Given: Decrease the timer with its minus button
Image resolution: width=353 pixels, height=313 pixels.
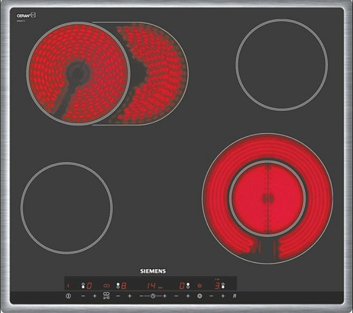Looking at the screenshot, I should (142, 296).
